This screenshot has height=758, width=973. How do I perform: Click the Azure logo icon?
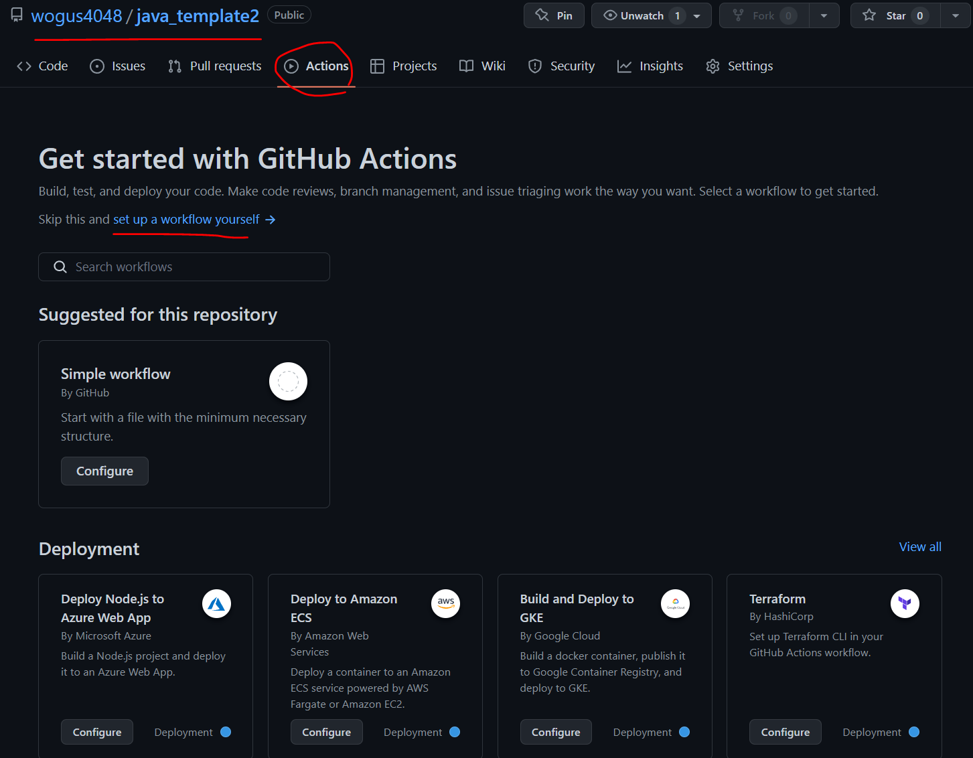click(x=217, y=604)
